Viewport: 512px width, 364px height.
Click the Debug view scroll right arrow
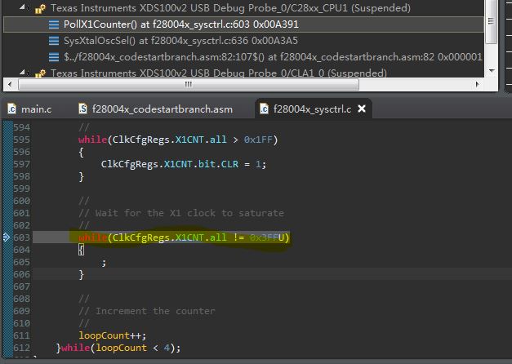coord(478,85)
